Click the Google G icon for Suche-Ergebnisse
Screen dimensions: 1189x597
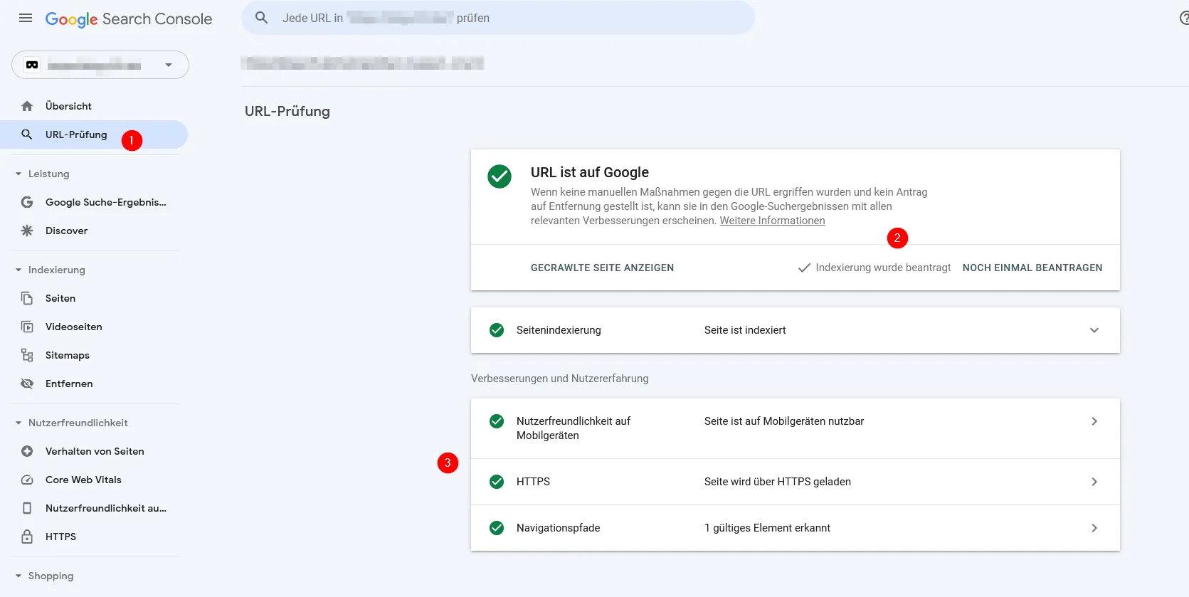click(x=27, y=202)
